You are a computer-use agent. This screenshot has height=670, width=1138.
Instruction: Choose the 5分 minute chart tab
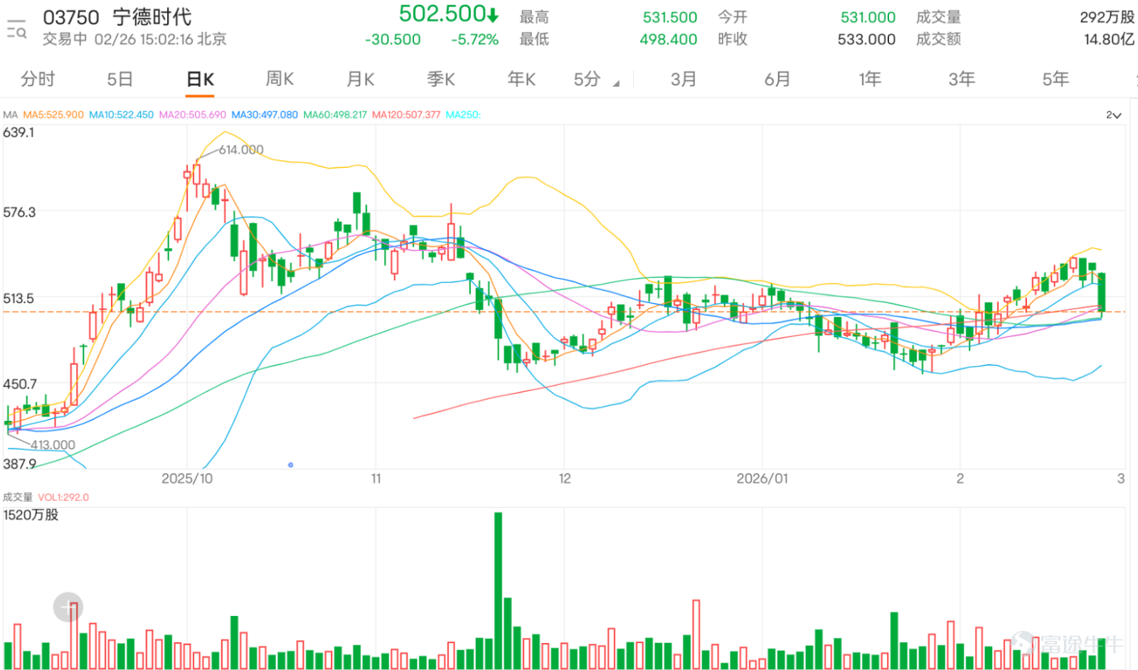pos(587,79)
